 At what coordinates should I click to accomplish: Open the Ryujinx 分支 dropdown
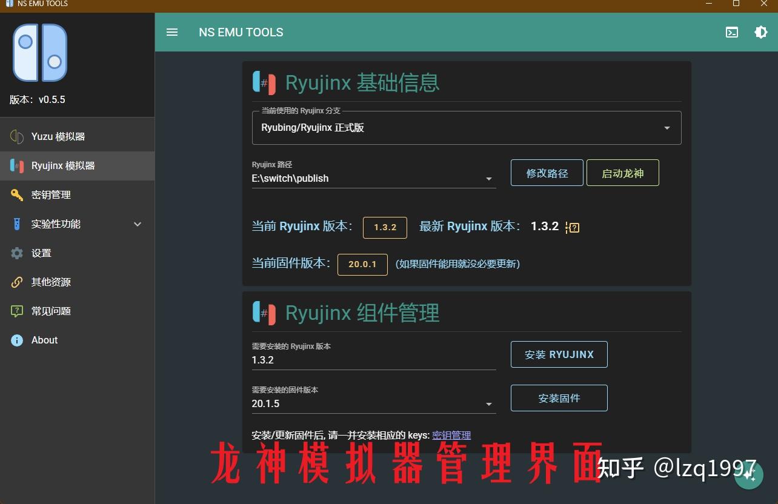click(x=667, y=128)
